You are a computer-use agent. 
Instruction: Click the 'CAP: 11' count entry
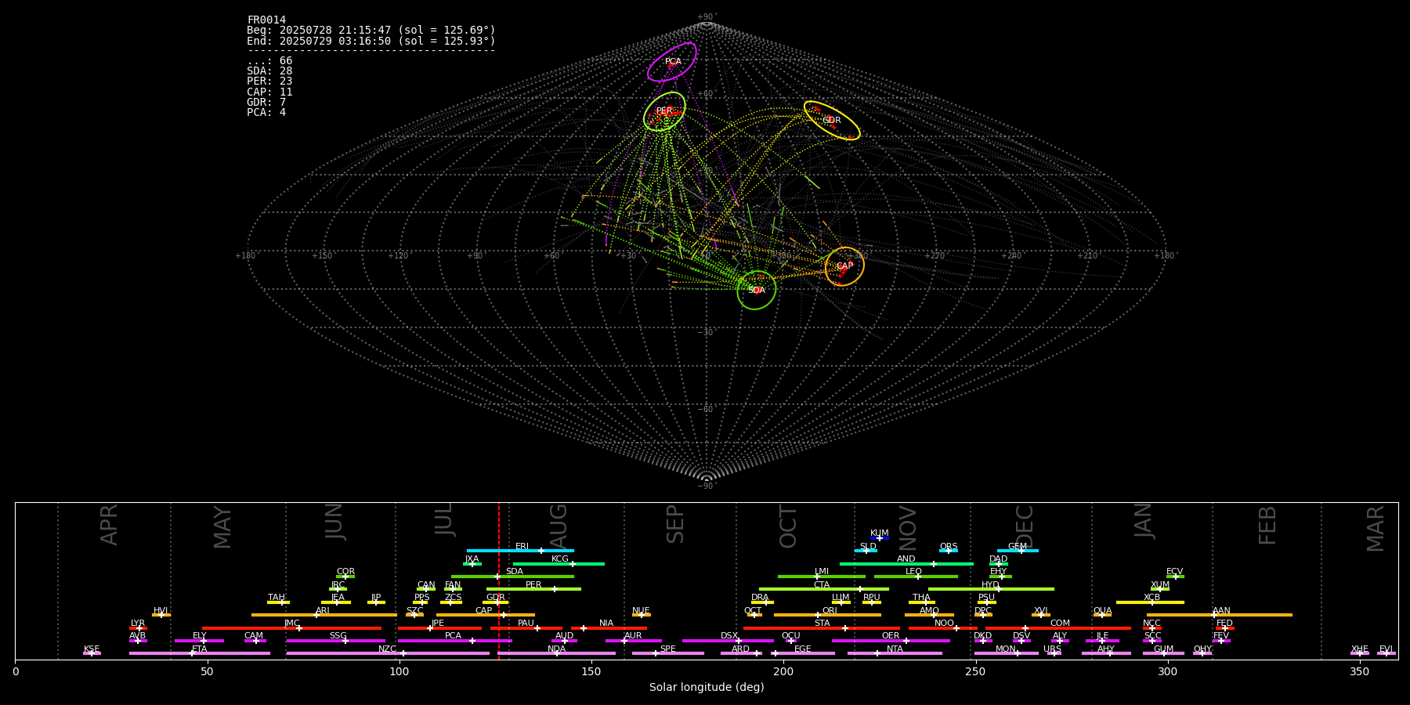click(x=269, y=92)
